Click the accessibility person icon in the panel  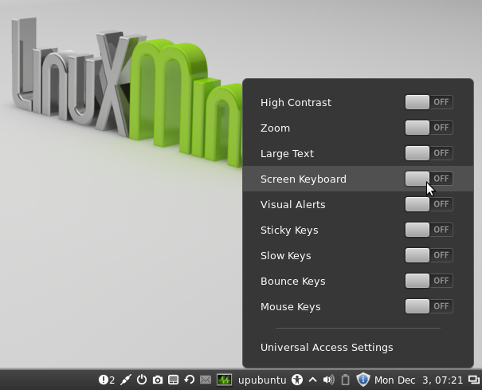(x=297, y=380)
